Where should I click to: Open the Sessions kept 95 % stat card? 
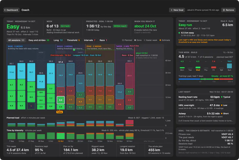[46, 150]
